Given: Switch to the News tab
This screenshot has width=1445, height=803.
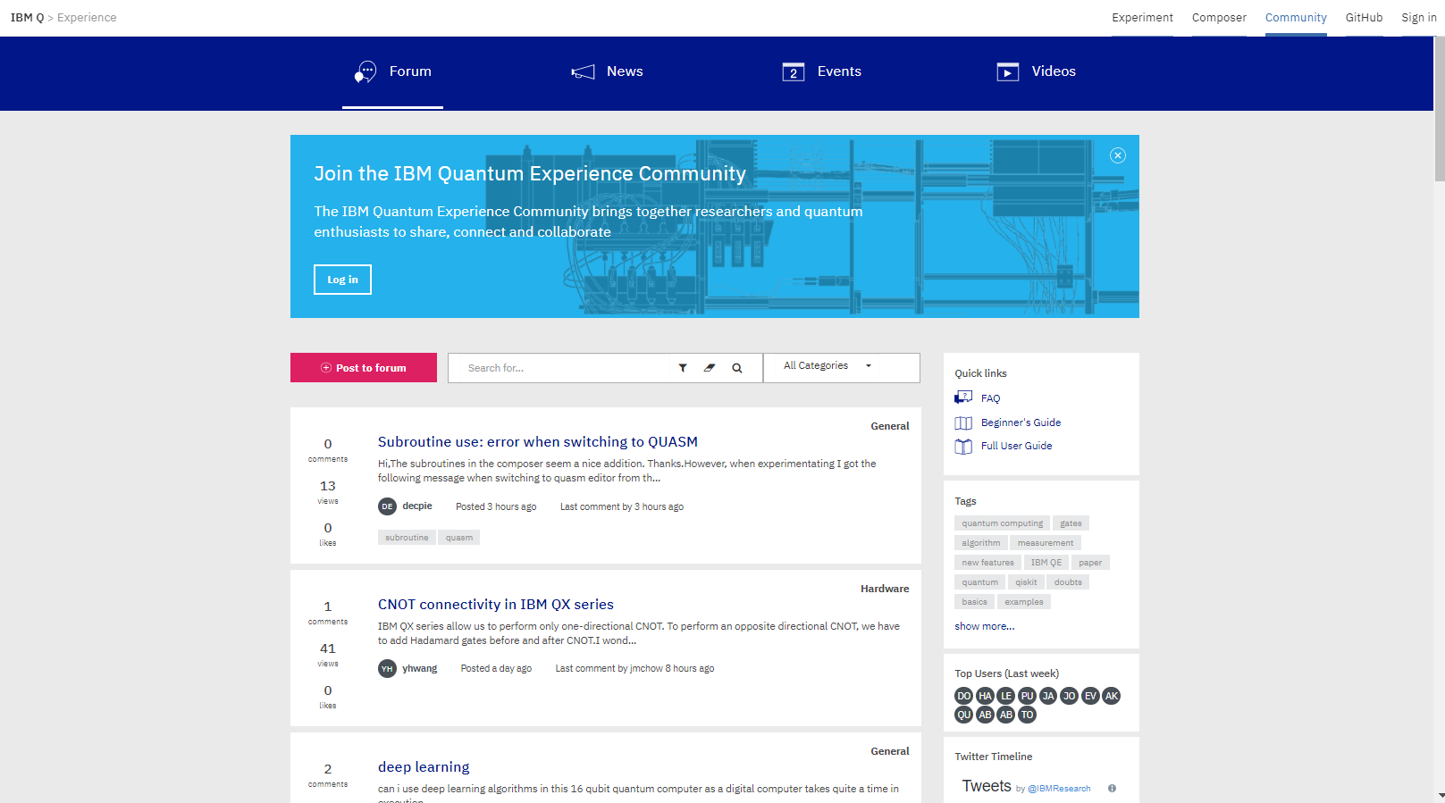Looking at the screenshot, I should click(x=607, y=71).
